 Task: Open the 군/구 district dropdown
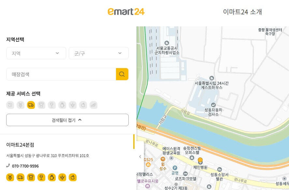tap(98, 53)
